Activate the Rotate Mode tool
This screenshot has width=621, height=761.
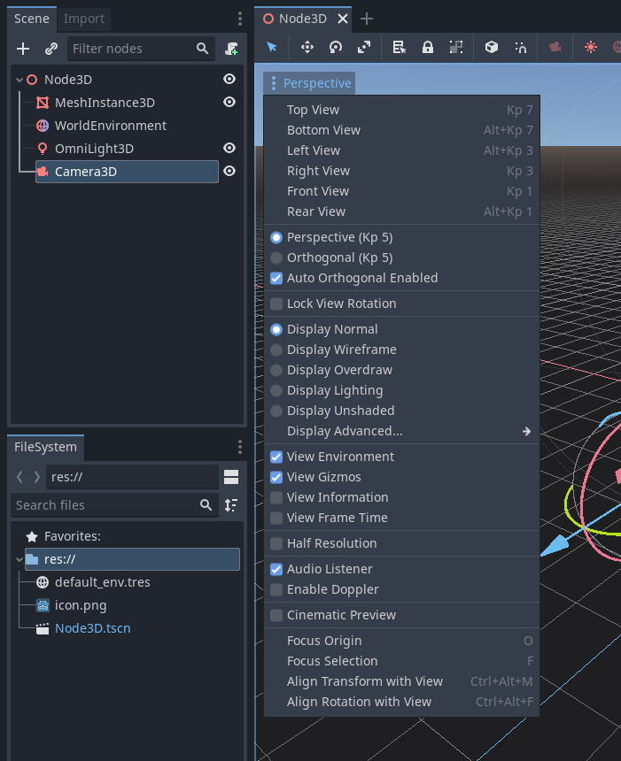[335, 47]
